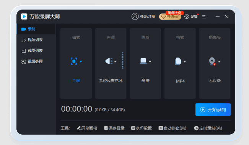Expand the camera device dropdown arrow

[219, 62]
